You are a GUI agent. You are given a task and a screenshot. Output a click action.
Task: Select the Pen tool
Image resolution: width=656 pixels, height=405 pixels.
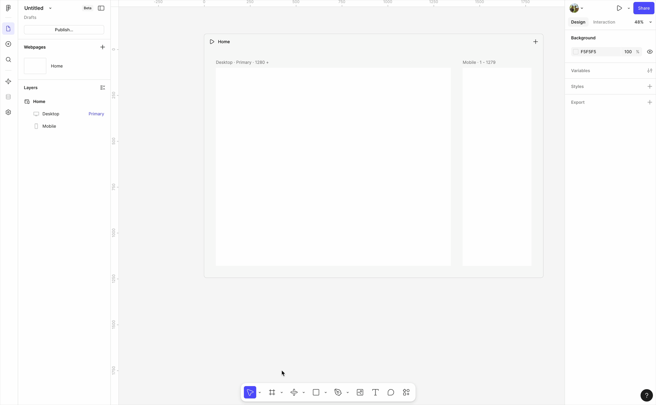(338, 392)
